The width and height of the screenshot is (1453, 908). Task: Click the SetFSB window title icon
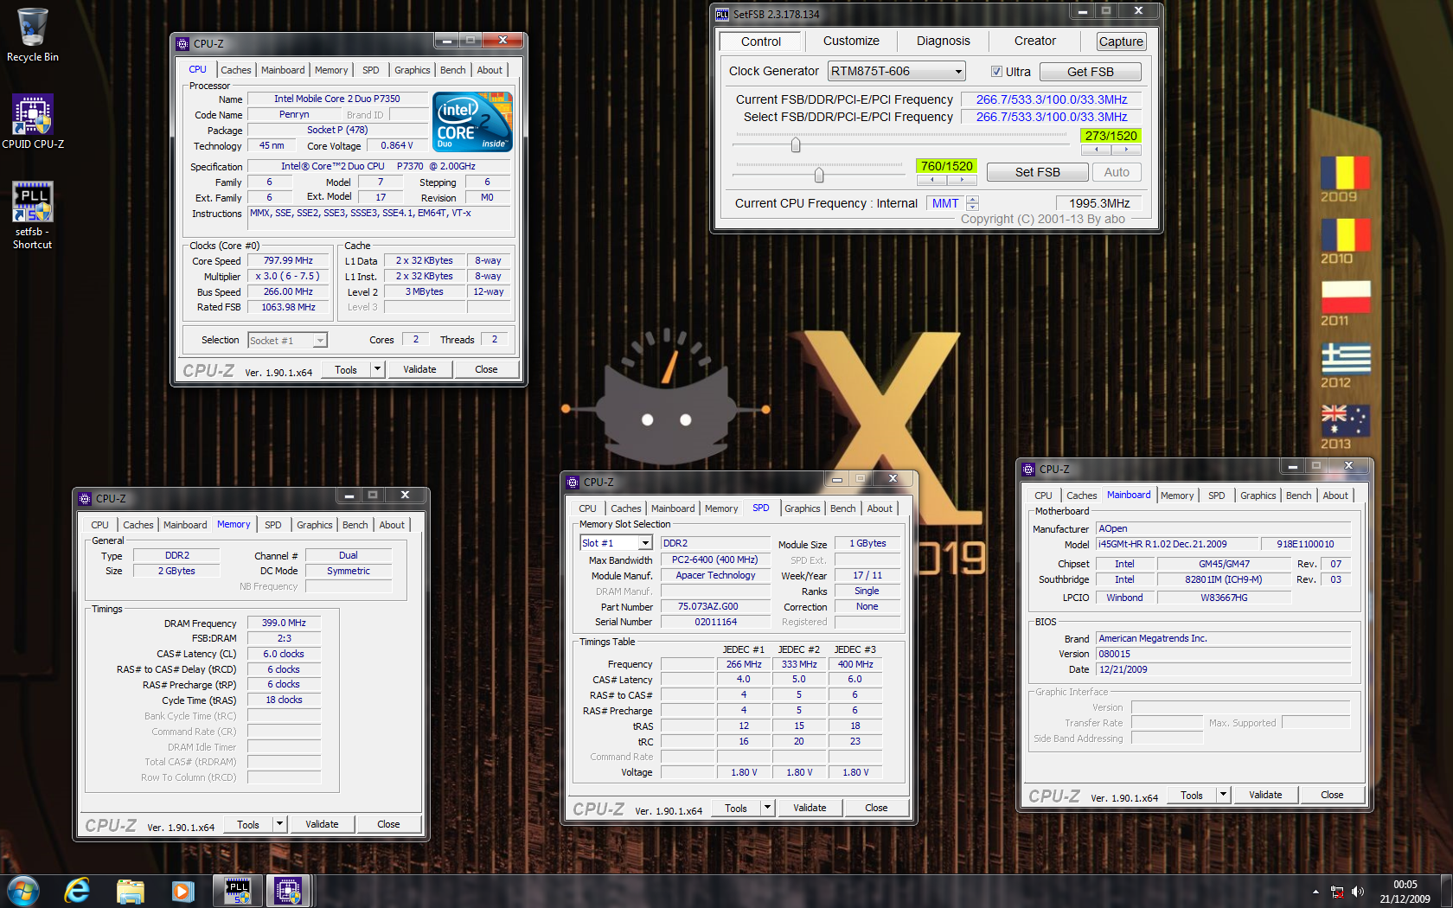[722, 14]
